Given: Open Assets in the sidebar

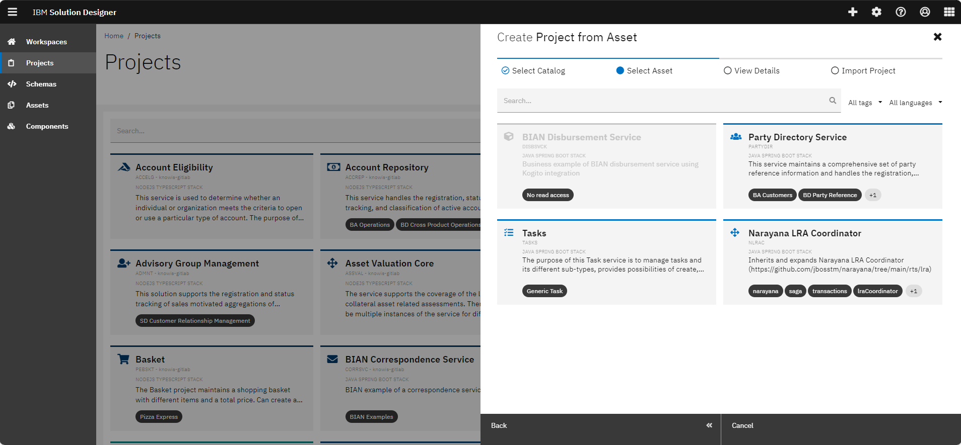Looking at the screenshot, I should point(48,105).
